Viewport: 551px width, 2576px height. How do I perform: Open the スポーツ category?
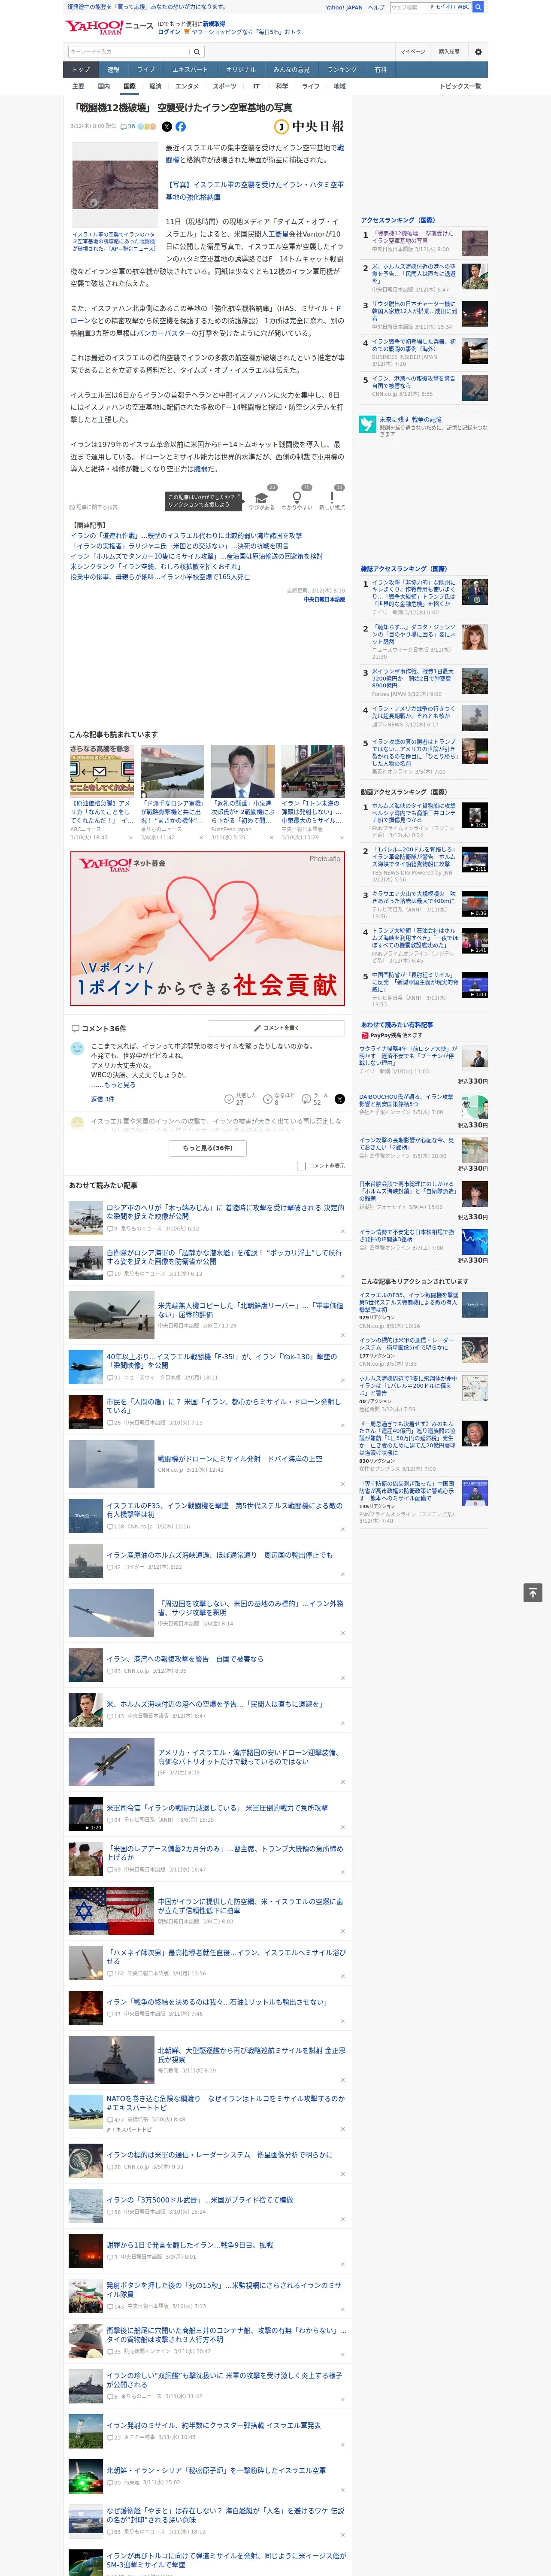click(x=225, y=86)
